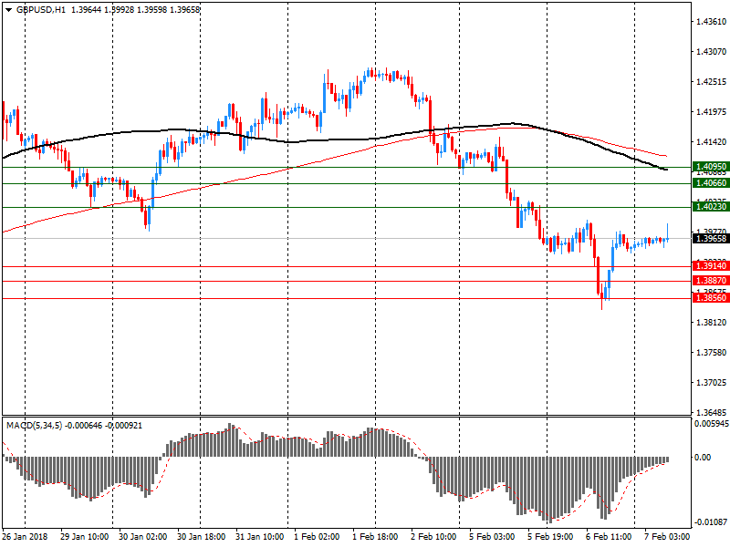Click the -0.01087 MACD scale value
This screenshot has width=730, height=547.
708,522
